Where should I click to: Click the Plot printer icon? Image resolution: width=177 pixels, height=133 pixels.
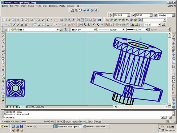[18, 20]
